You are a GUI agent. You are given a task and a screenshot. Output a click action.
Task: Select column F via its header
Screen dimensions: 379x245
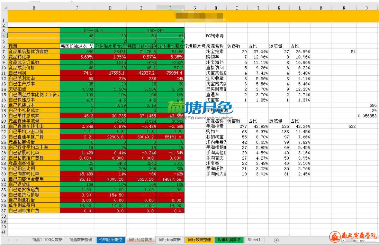170,8
